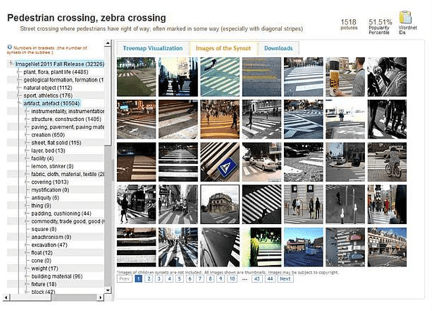Select thing (9) tree item
Screen dimensions: 432x311
coord(41,206)
